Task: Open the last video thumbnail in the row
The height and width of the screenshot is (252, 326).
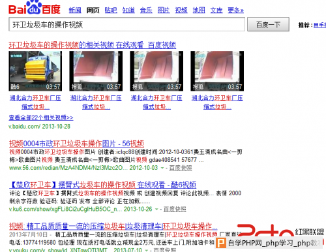Action: click(217, 71)
